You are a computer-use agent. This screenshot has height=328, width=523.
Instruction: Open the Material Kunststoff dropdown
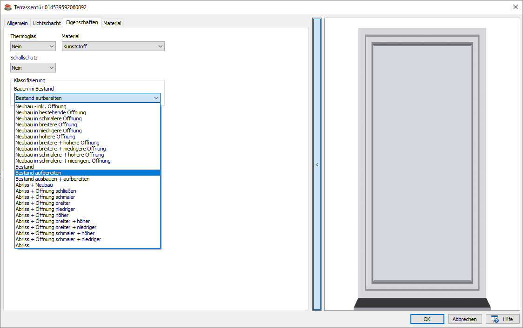tap(113, 46)
